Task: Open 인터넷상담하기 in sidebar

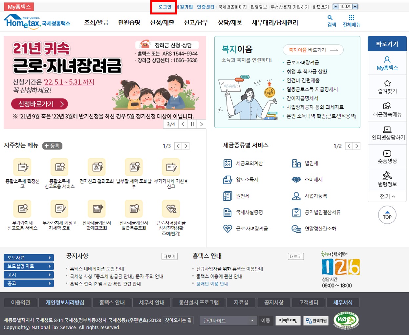Action: pyautogui.click(x=387, y=133)
